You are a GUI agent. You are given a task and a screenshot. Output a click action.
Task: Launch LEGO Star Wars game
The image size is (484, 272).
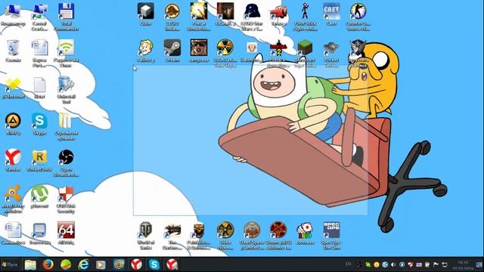[x=252, y=17]
